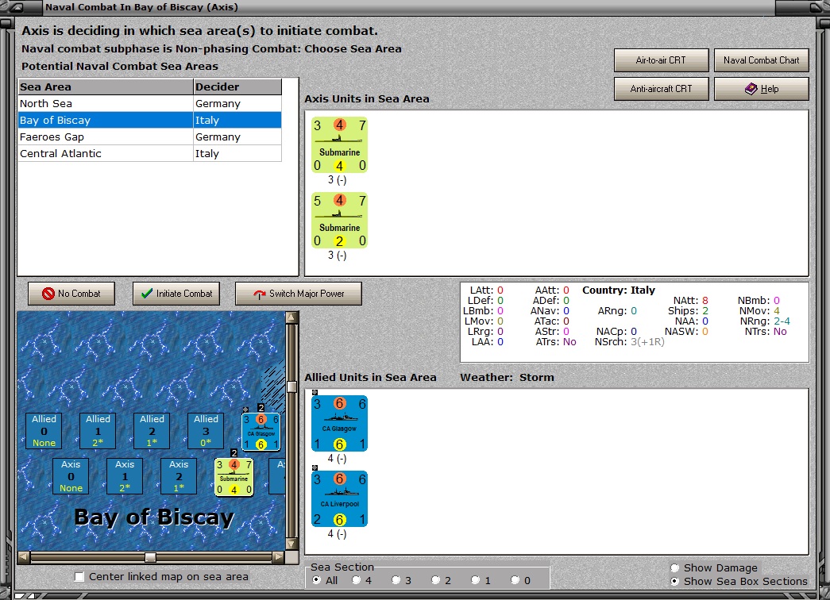The height and width of the screenshot is (600, 830).
Task: Click map horizontal scrollbar right arrow
Action: pos(279,557)
